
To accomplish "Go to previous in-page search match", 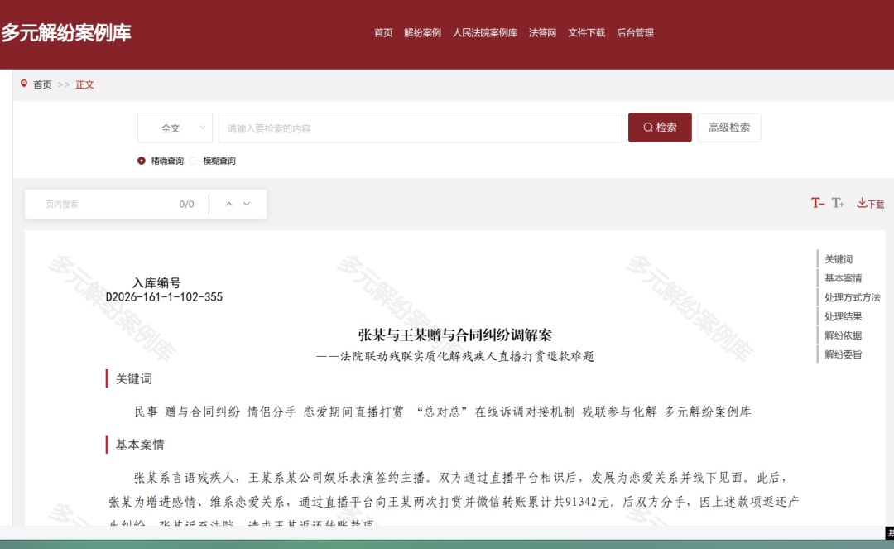I will (228, 204).
